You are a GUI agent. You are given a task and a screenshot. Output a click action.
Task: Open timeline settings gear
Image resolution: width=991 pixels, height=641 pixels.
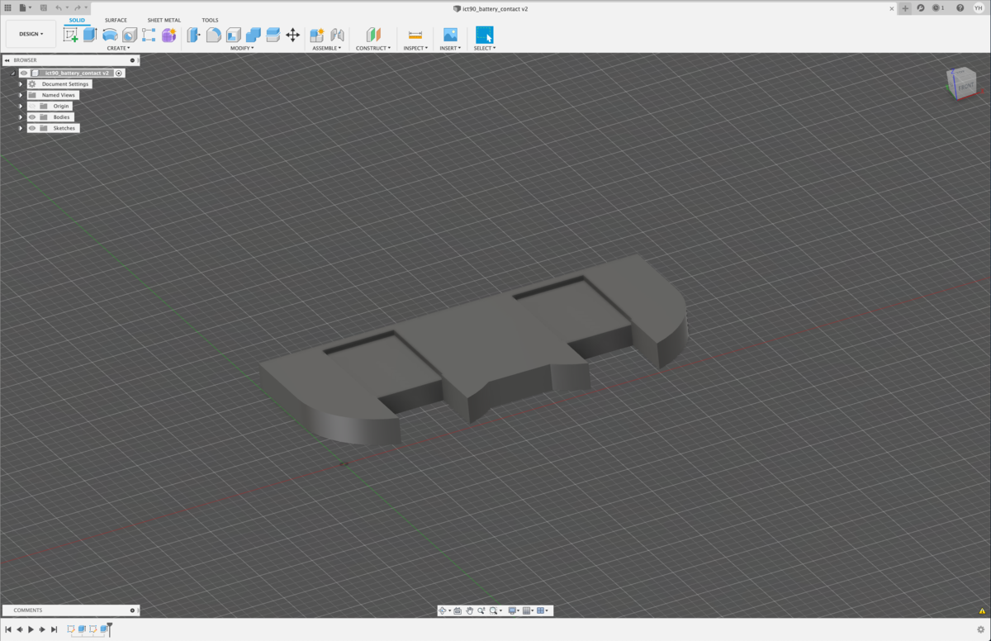(981, 629)
